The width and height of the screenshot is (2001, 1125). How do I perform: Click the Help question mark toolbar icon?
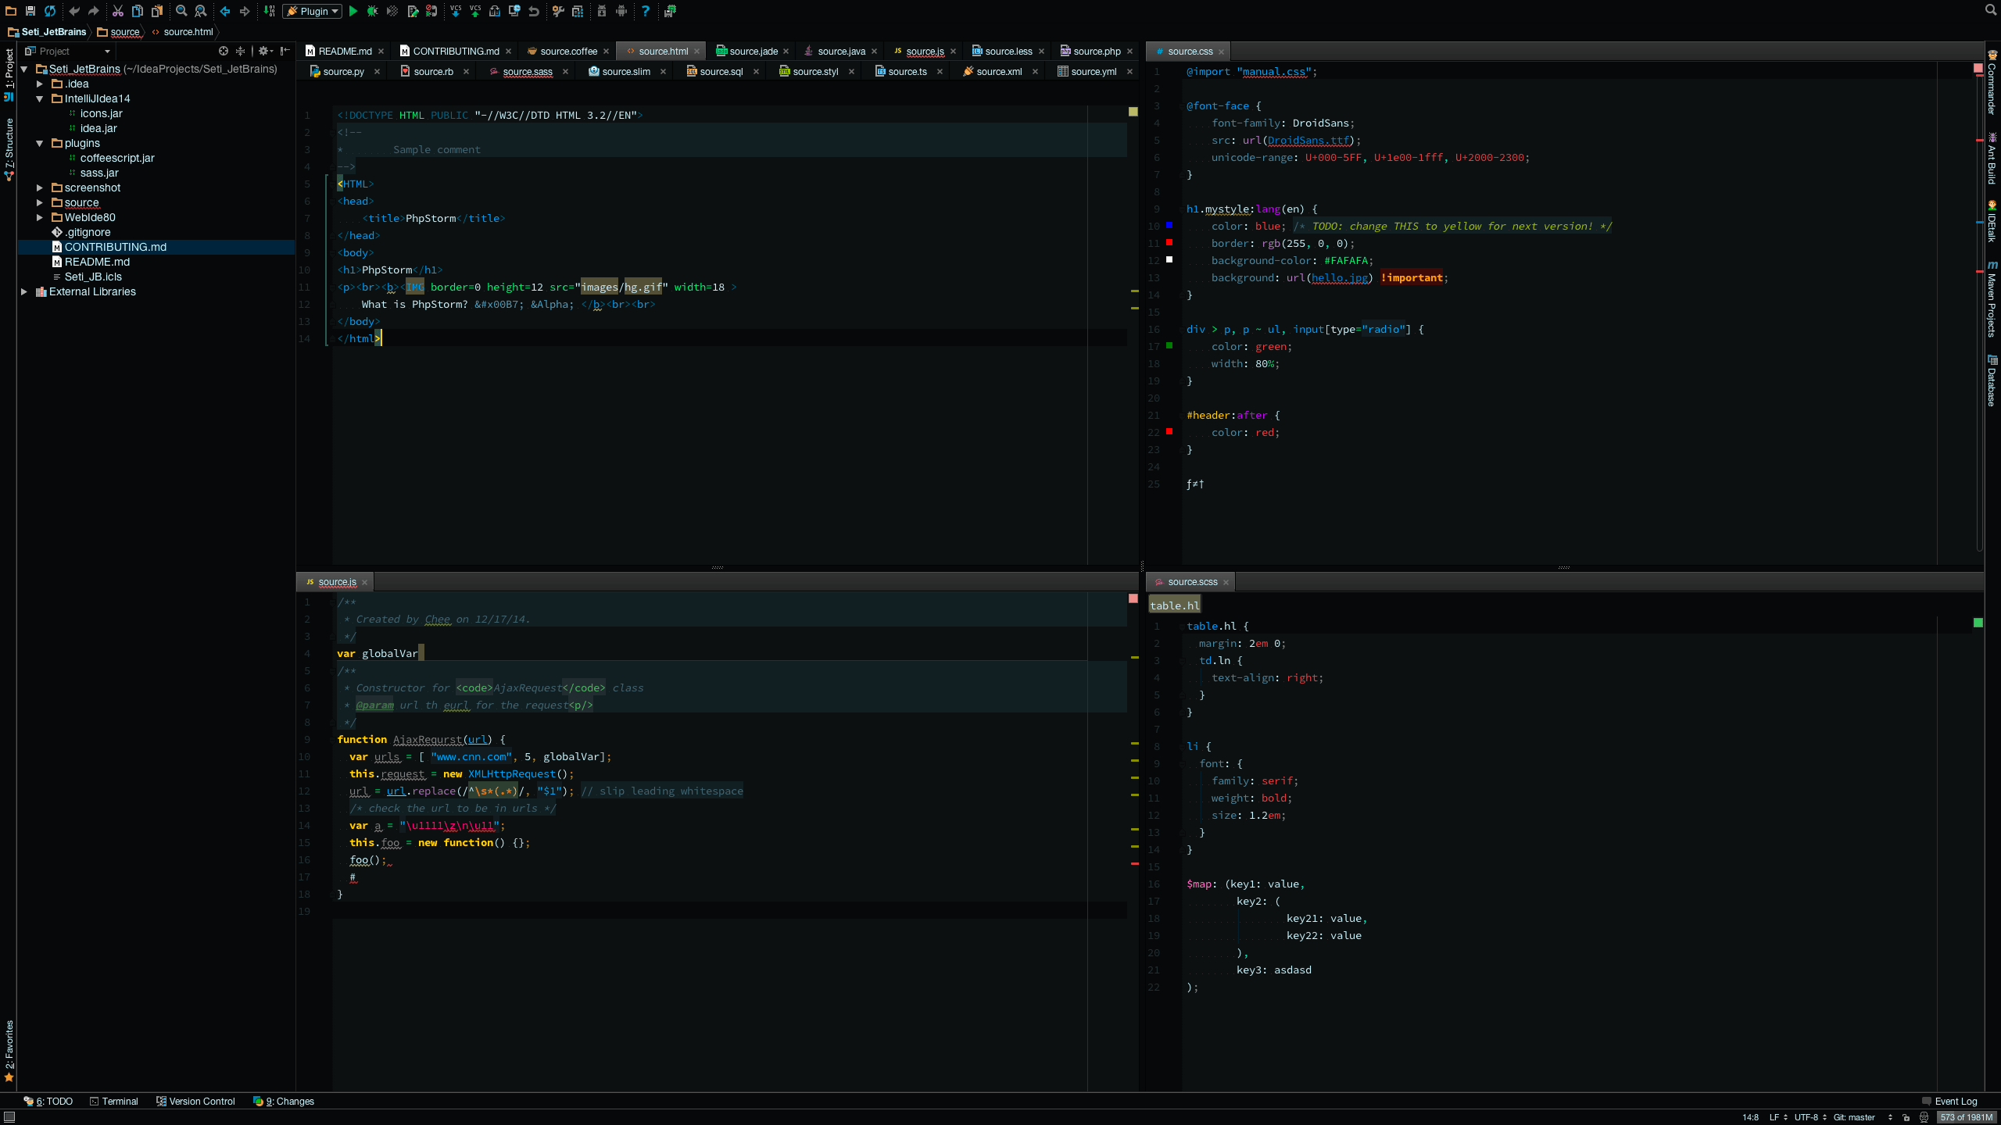pyautogui.click(x=646, y=11)
